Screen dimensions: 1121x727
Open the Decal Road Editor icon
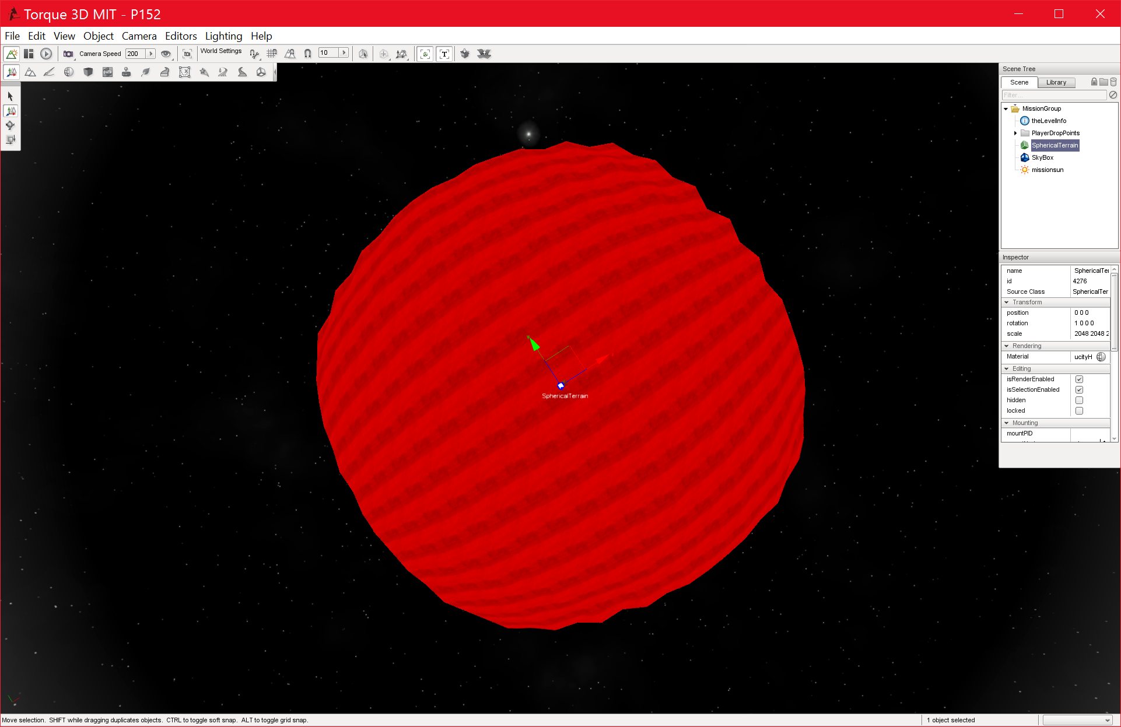pos(242,72)
